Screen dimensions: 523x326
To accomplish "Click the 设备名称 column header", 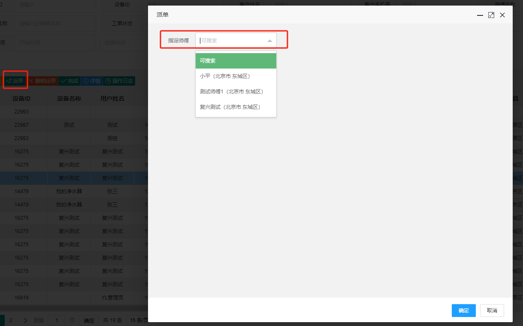I will [x=69, y=99].
